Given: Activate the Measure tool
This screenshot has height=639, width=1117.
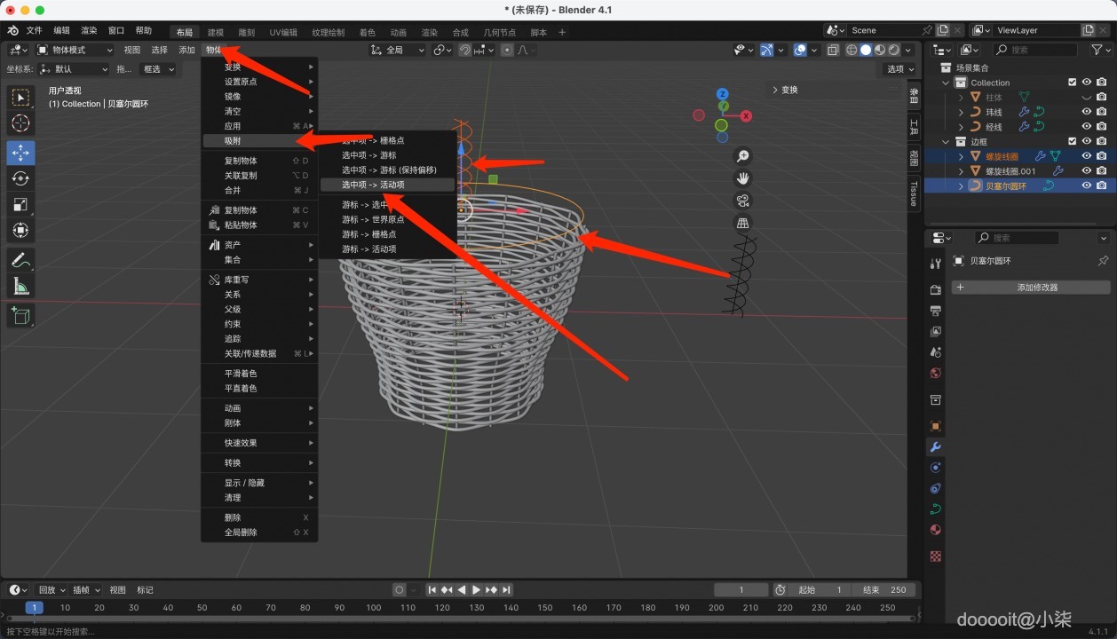Looking at the screenshot, I should (20, 286).
